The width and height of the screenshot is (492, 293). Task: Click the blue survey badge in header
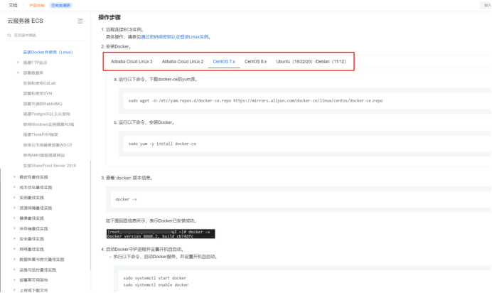[61, 5]
